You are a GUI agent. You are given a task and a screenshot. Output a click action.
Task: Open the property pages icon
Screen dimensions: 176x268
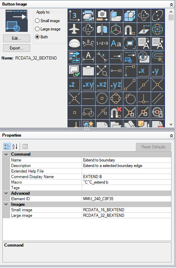(x=25, y=147)
